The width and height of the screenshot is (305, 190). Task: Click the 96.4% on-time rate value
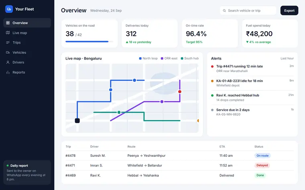click(x=196, y=34)
